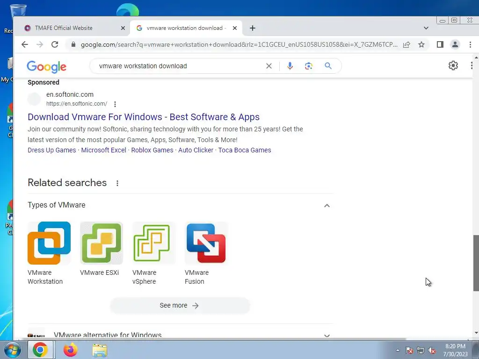Open Google quick settings gear
Image resolution: width=479 pixels, height=359 pixels.
tap(453, 65)
